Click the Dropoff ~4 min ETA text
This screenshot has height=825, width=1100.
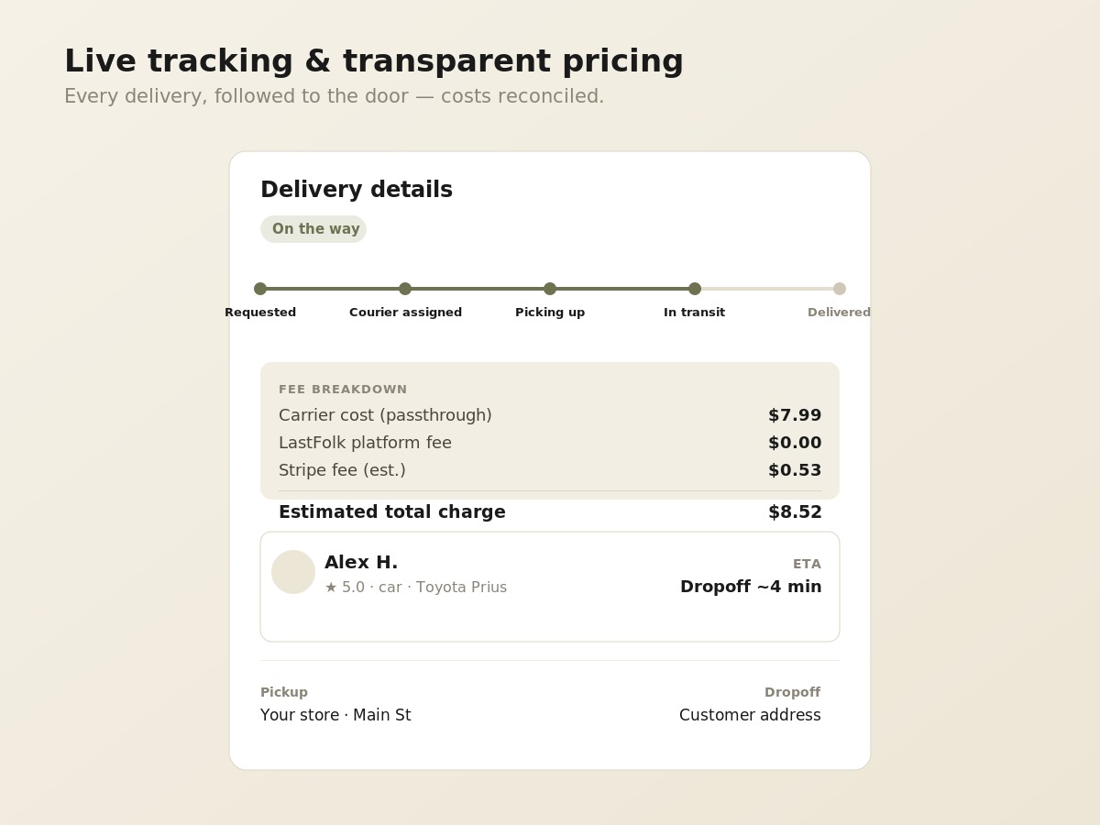[x=751, y=587]
